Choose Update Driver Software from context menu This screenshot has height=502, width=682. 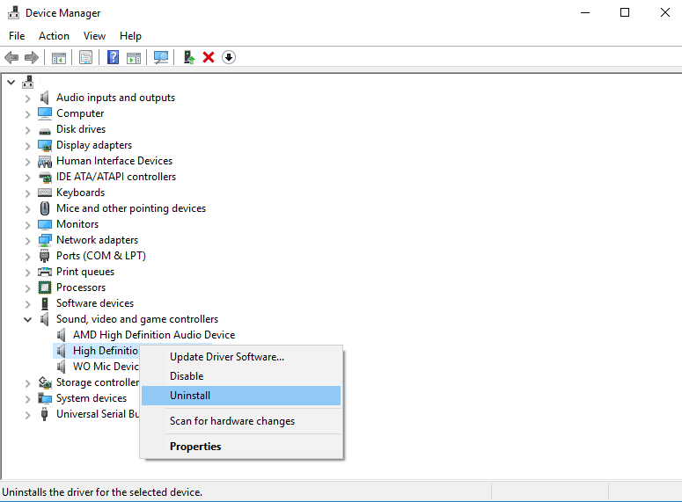[x=241, y=357]
